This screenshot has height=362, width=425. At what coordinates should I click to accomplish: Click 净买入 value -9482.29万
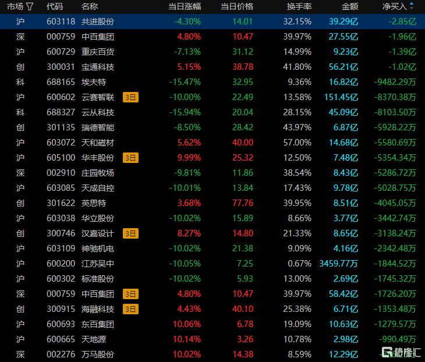tap(395, 82)
